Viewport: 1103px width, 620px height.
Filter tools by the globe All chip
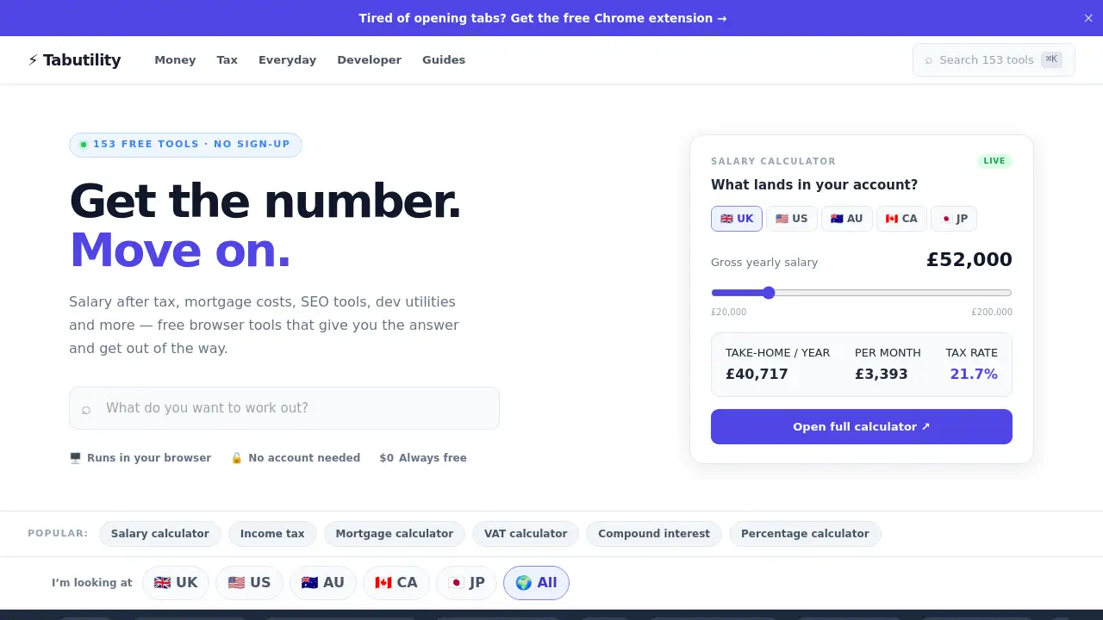(536, 583)
